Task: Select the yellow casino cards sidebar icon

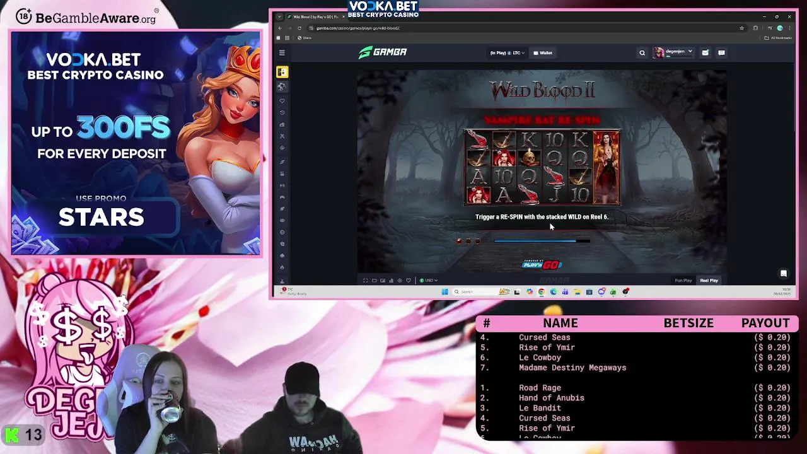Action: point(282,73)
